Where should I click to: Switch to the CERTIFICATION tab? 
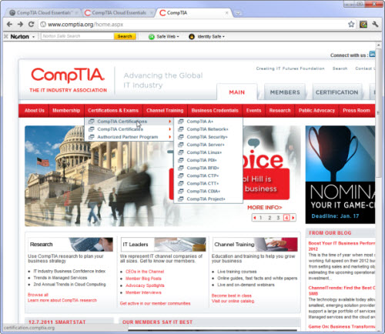(x=336, y=92)
